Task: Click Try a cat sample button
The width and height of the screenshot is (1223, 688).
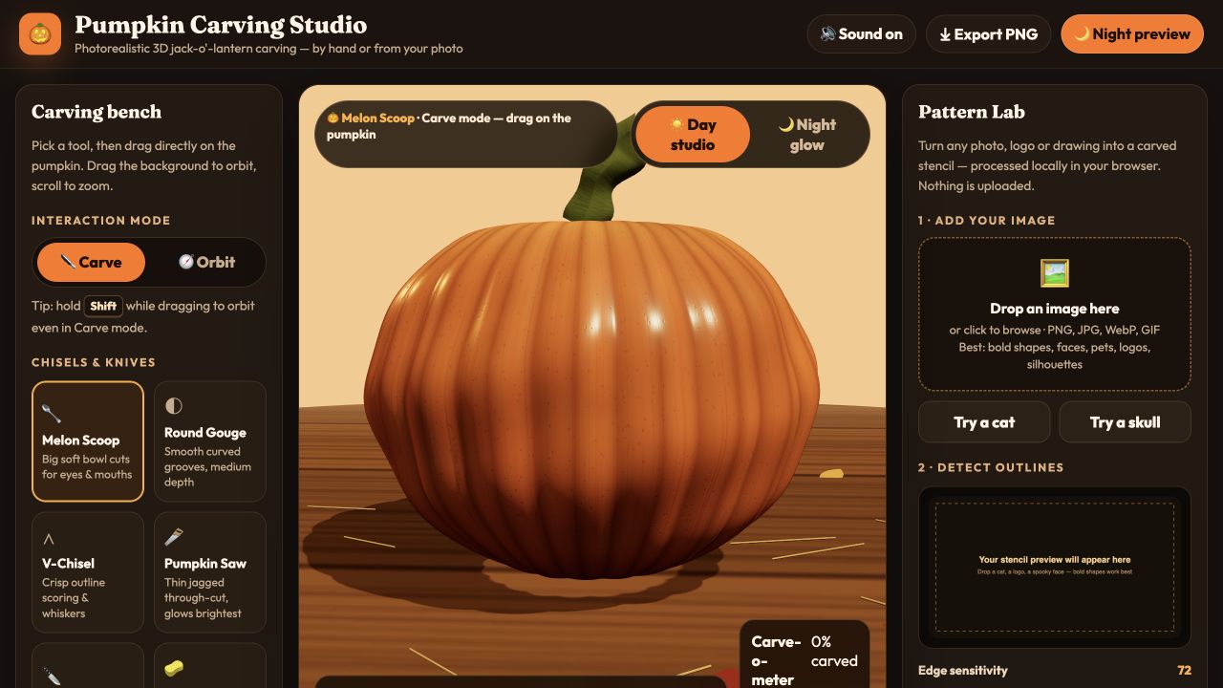Action: (984, 421)
